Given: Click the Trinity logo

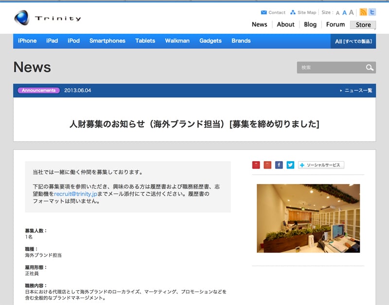Looking at the screenshot, I should click(x=47, y=18).
